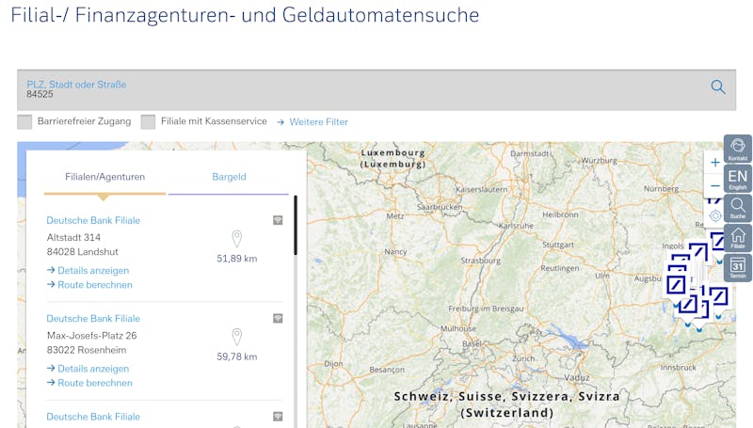Open the Kontakt sidebar button
The image size is (753, 428).
tap(738, 149)
